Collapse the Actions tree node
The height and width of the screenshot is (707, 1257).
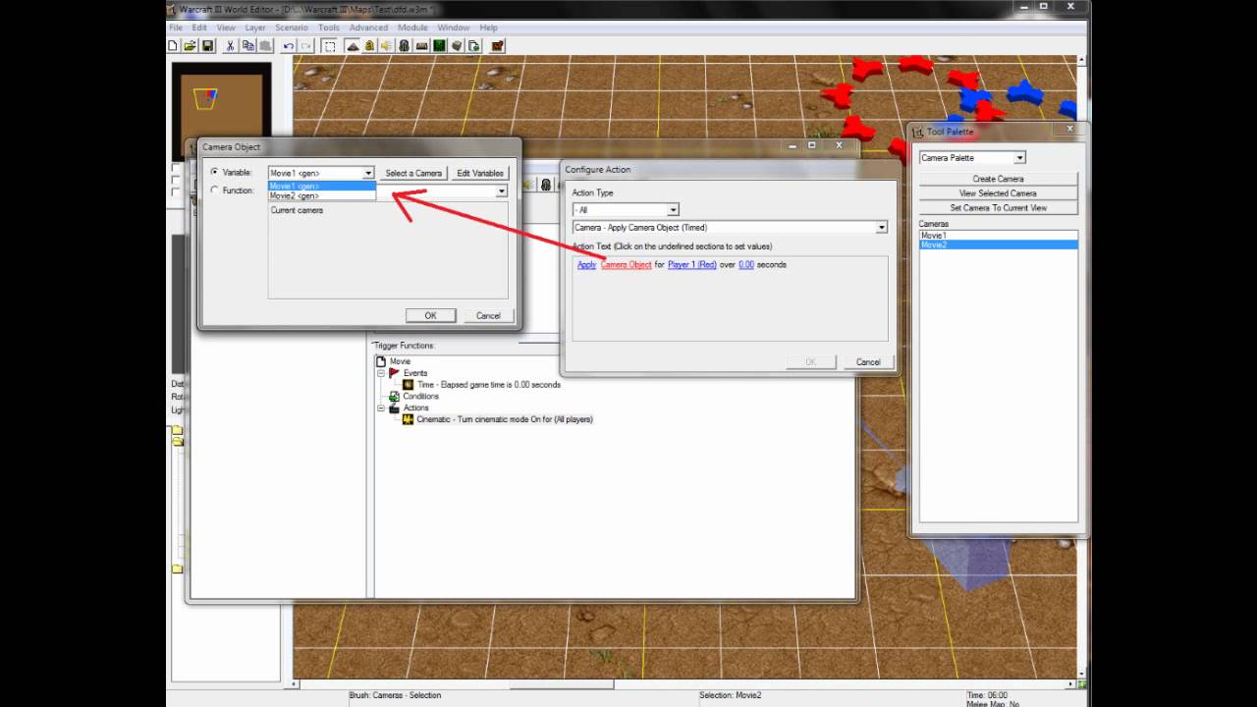click(381, 408)
